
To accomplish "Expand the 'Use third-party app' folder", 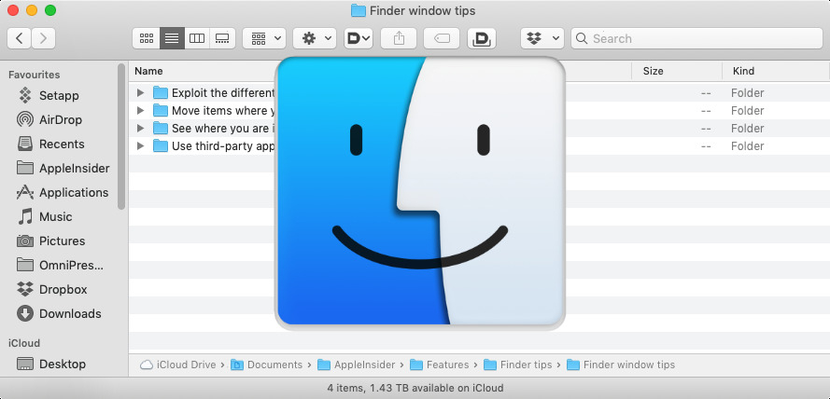I will coord(140,146).
